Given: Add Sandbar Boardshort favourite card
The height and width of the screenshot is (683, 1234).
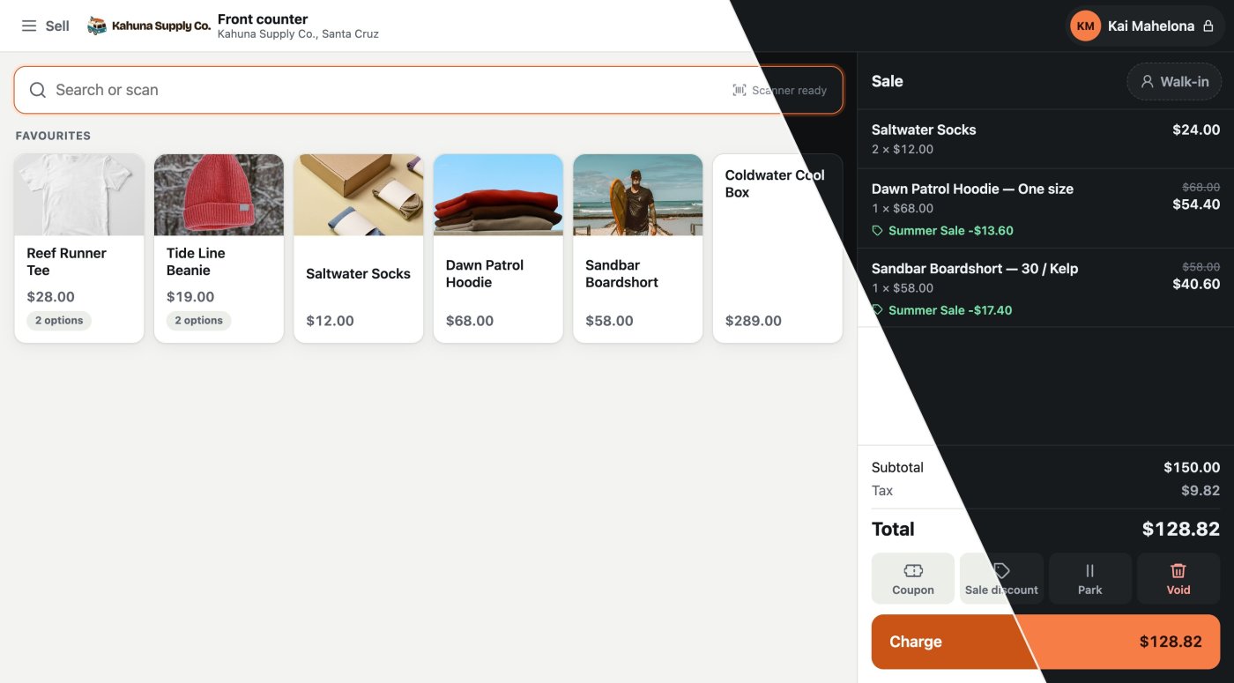Looking at the screenshot, I should tap(638, 249).
